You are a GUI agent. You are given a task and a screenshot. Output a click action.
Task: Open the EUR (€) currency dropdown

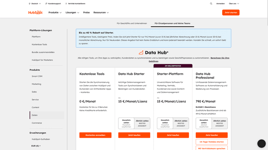(x=36, y=146)
